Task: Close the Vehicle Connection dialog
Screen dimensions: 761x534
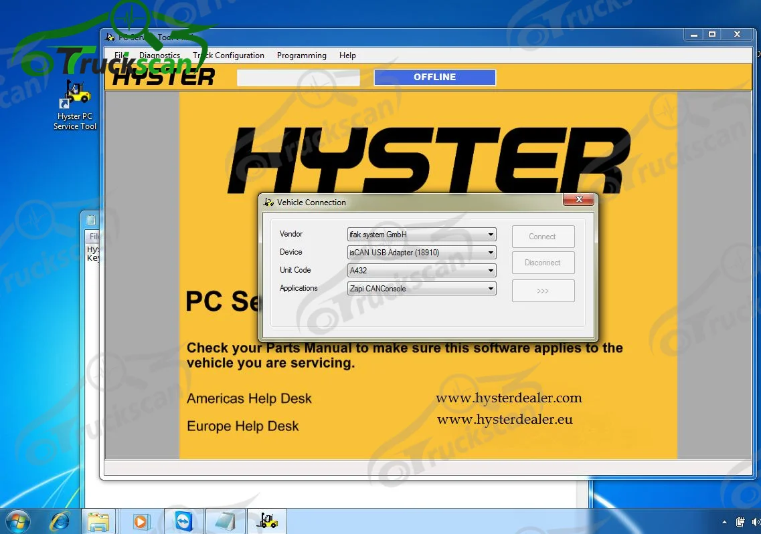Action: tap(578, 199)
